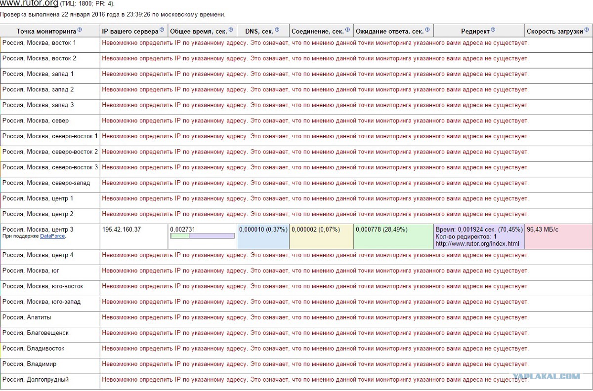This screenshot has width=593, height=391.
Task: Click total time value 0,002731
Action: [183, 230]
